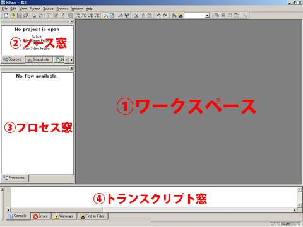Open the Project menu
The width and height of the screenshot is (303, 227).
click(x=35, y=9)
